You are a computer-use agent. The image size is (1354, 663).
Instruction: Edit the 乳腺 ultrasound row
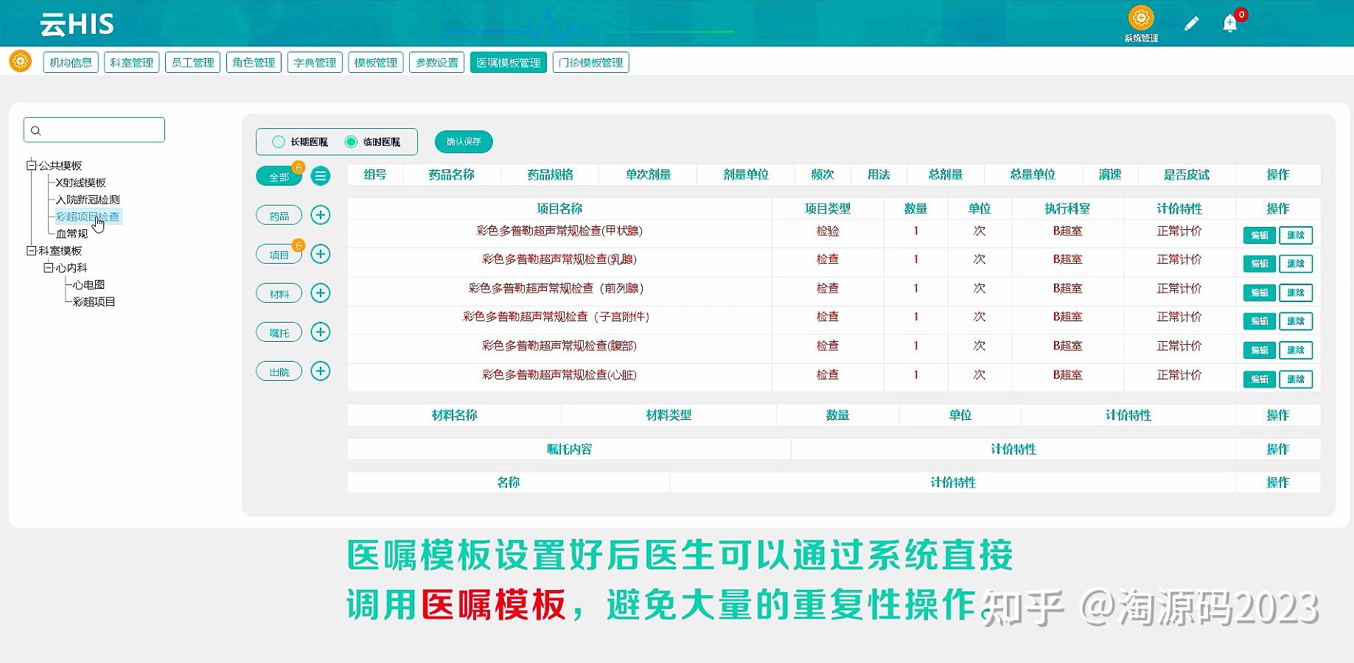tap(1260, 264)
